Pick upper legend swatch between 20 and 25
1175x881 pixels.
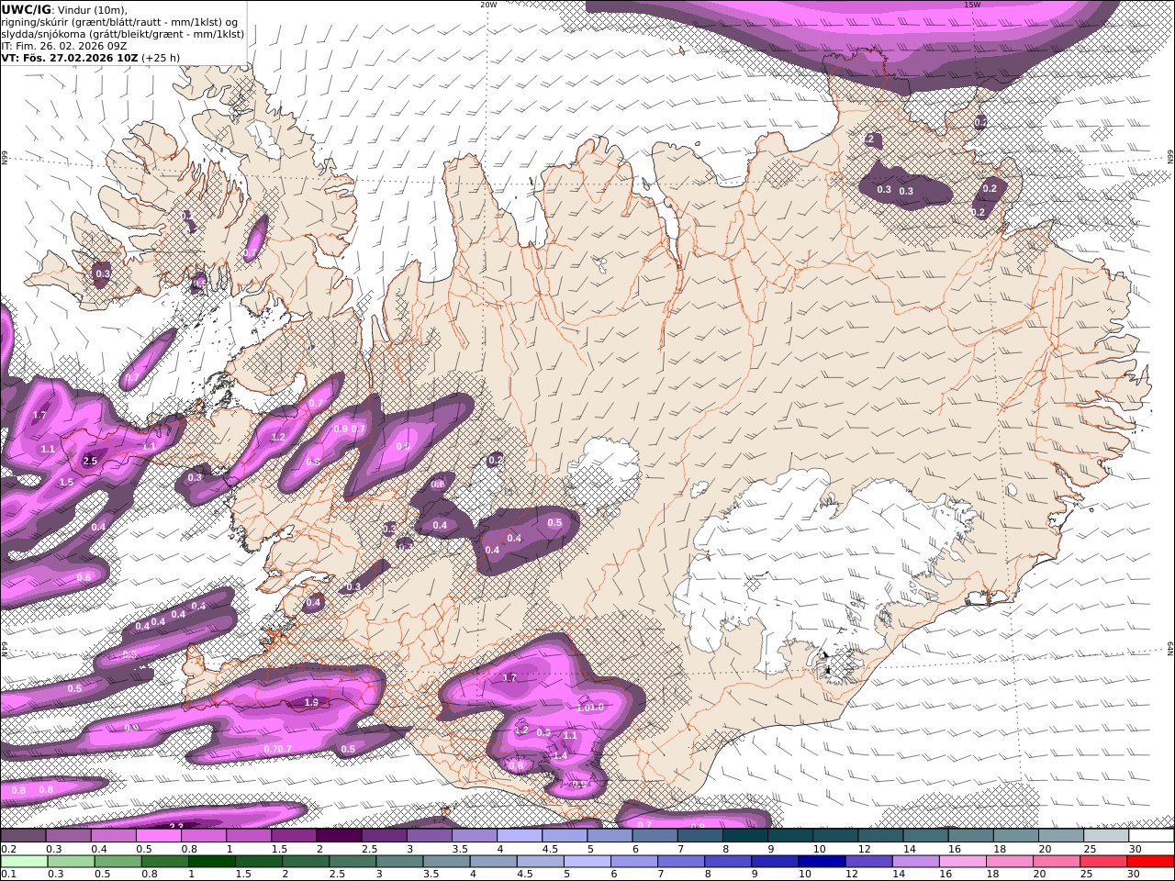coord(1062,835)
